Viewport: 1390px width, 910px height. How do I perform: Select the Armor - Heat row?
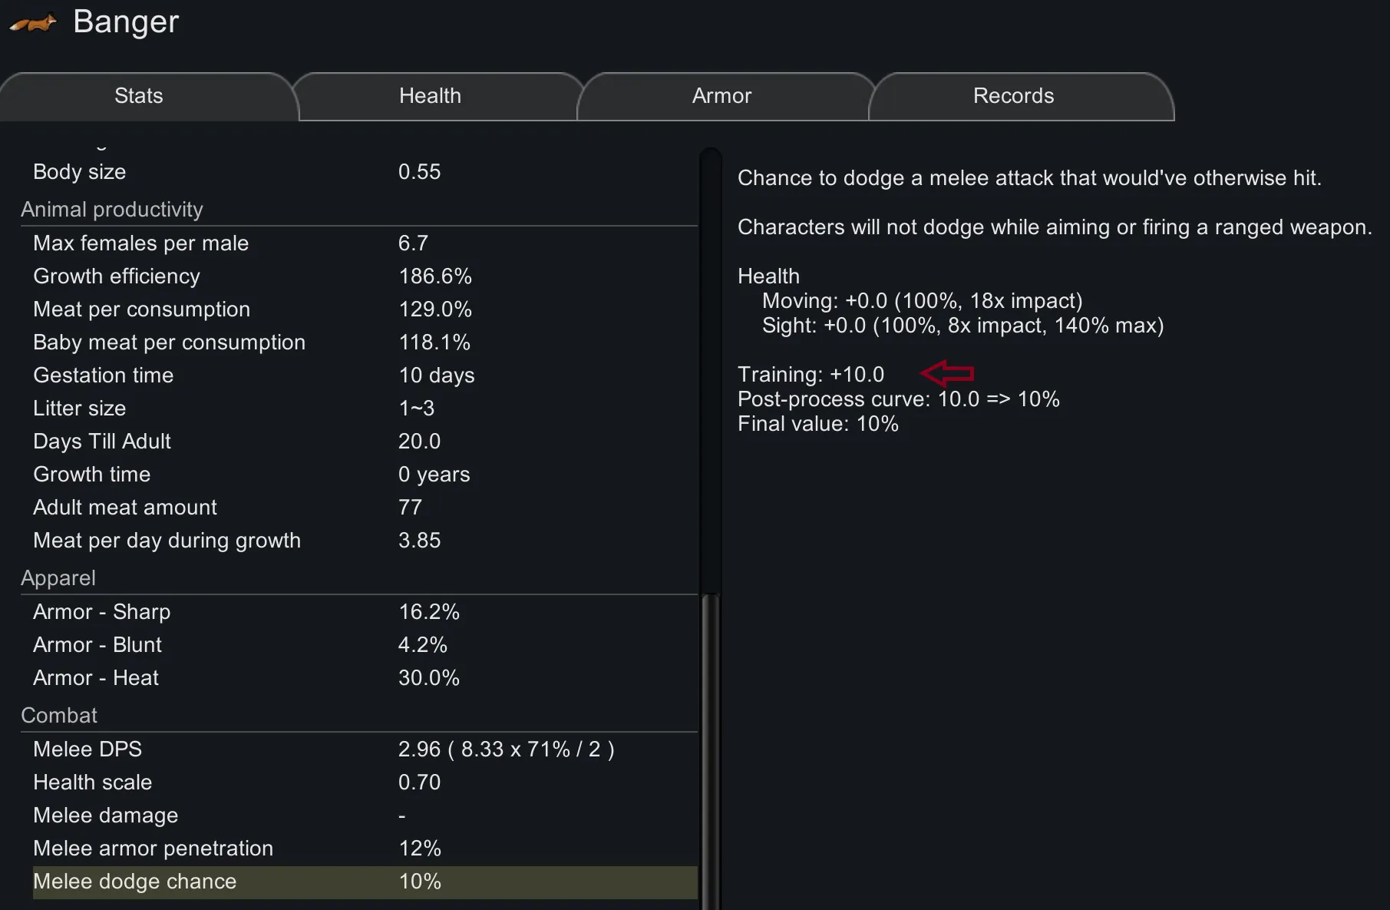click(365, 678)
